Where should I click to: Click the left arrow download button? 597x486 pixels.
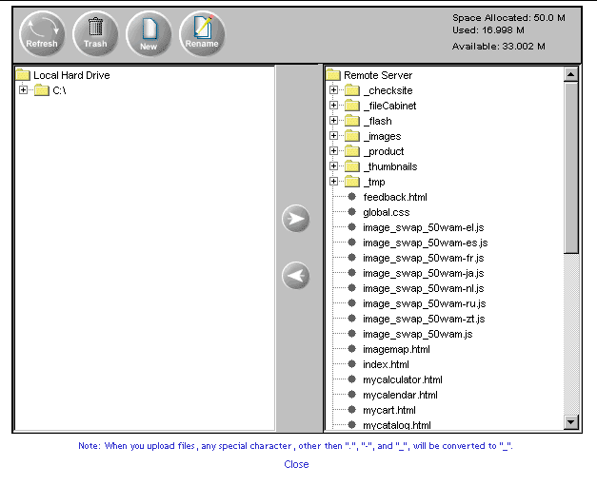[296, 276]
